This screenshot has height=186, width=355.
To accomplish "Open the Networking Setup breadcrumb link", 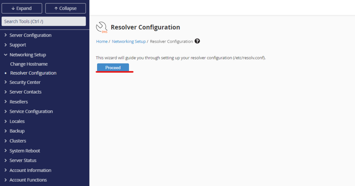I will tap(129, 41).
